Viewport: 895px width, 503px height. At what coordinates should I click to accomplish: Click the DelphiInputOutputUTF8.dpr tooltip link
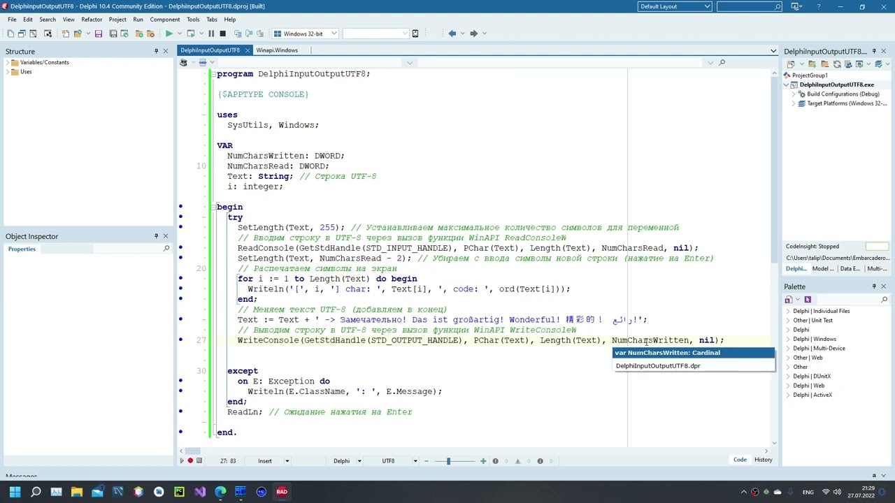[x=658, y=366]
